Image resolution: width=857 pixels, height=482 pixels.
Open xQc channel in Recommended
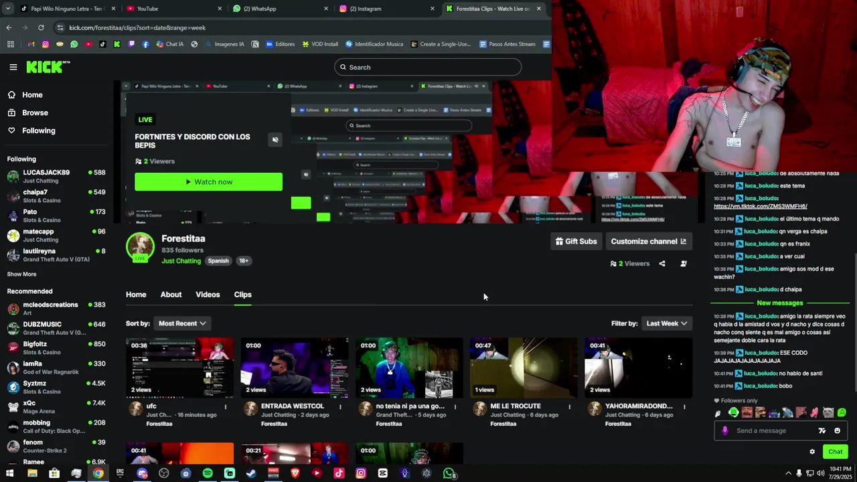coord(56,407)
